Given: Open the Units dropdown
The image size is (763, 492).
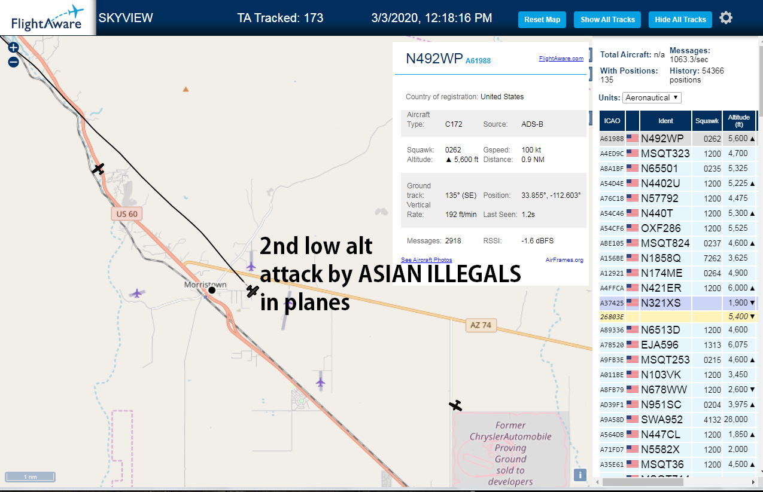Looking at the screenshot, I should pos(652,97).
